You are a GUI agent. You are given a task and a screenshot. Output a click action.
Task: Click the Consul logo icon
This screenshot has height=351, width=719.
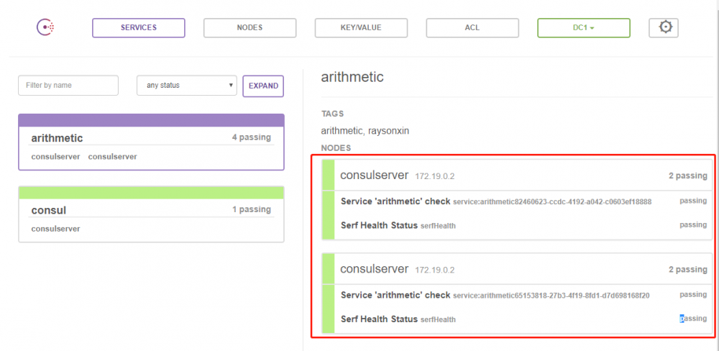point(45,27)
